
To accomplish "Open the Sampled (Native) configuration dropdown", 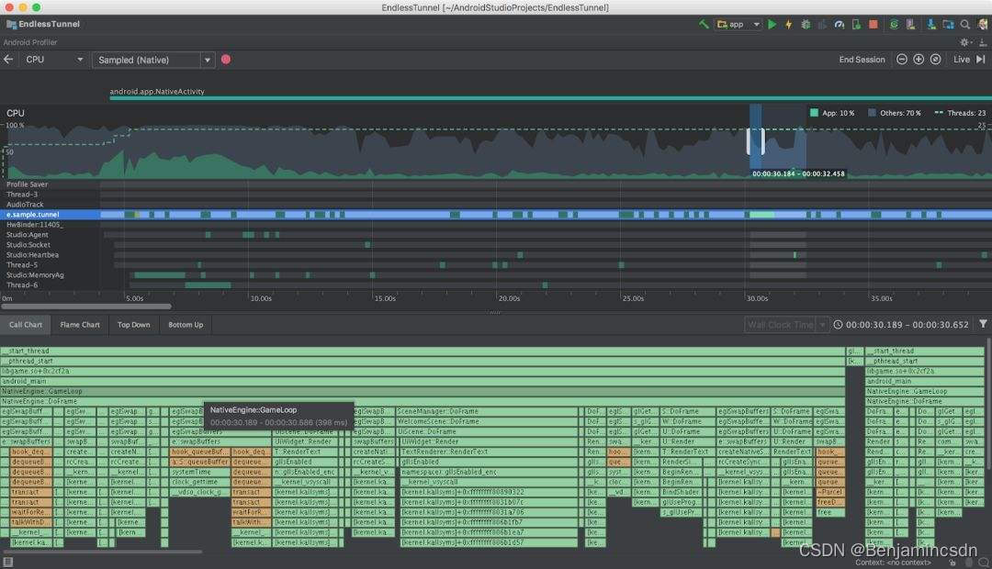I will click(153, 60).
